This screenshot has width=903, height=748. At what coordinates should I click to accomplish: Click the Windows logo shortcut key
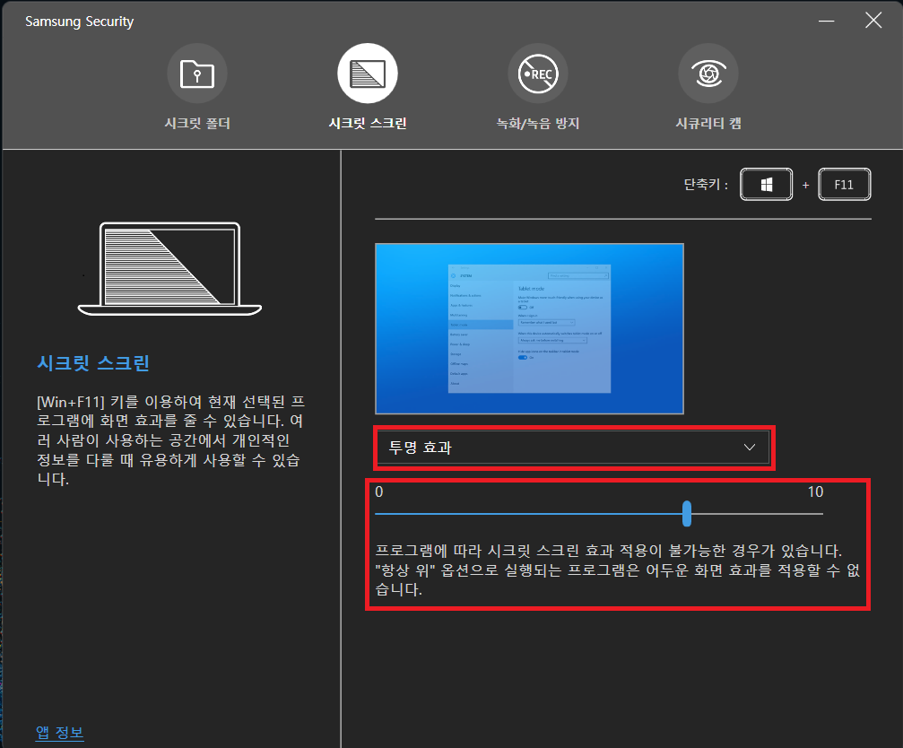click(x=766, y=184)
